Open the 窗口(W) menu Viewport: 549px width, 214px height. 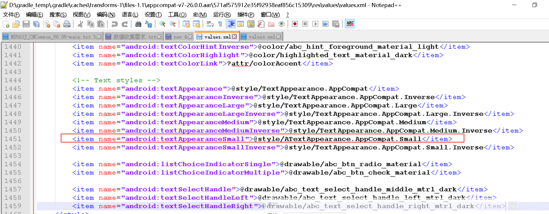270,15
